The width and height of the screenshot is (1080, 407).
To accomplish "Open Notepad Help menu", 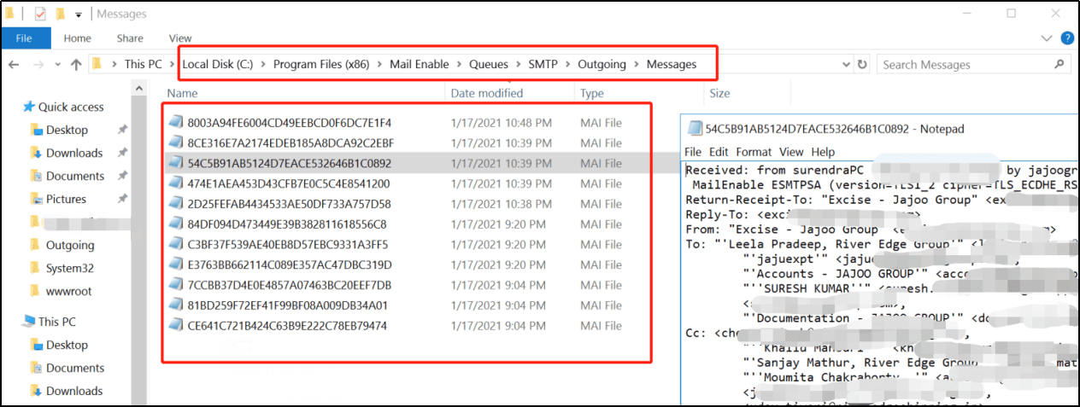I will [823, 152].
